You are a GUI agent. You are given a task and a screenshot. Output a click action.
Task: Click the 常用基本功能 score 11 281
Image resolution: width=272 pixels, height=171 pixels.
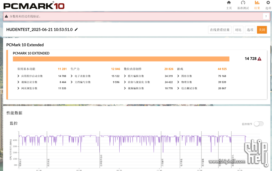pos(62,69)
